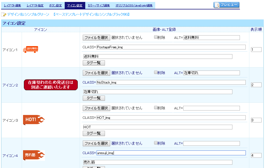
Task: Click display order field showing 3
Action: tap(256, 120)
